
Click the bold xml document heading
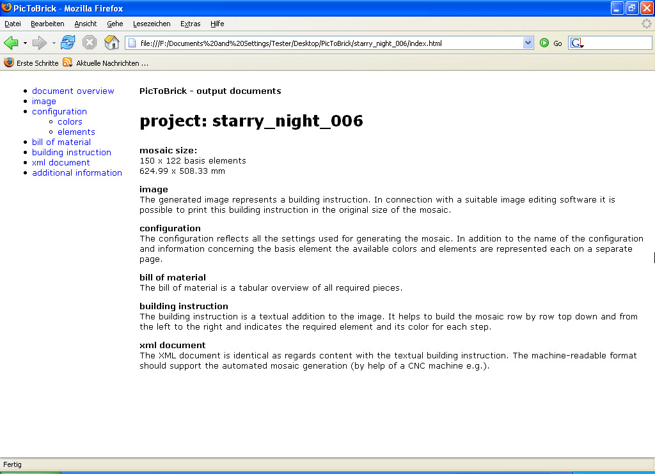(x=173, y=345)
